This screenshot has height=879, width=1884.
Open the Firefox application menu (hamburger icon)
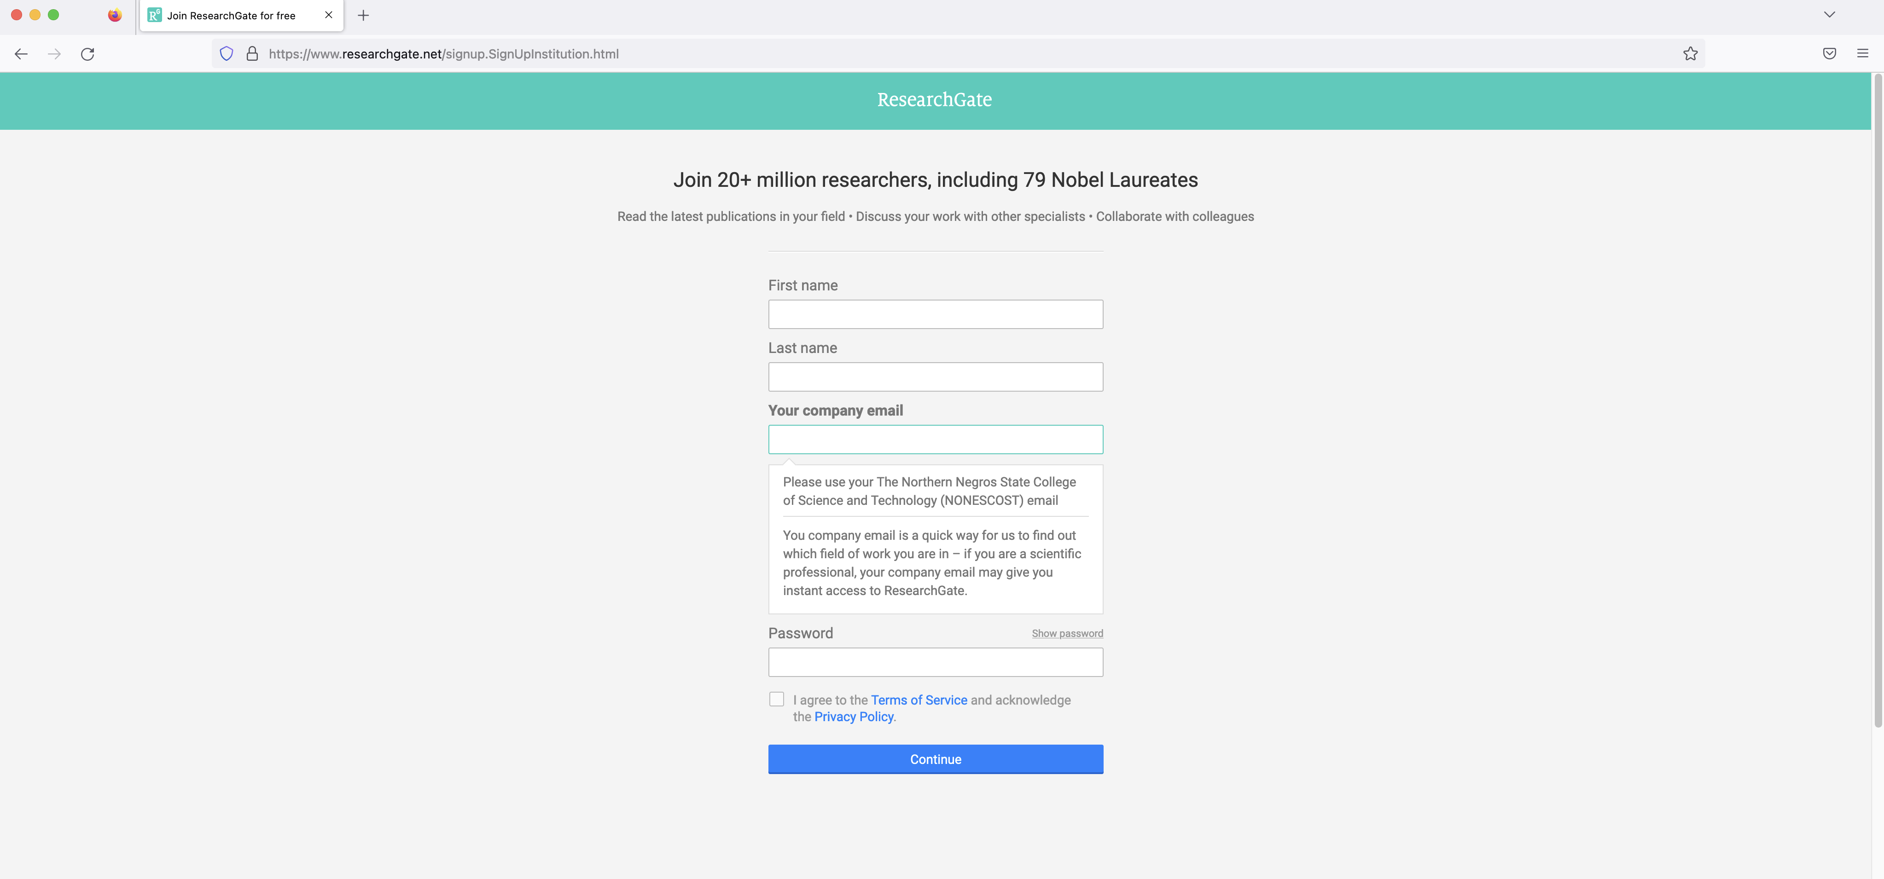[x=1861, y=53]
